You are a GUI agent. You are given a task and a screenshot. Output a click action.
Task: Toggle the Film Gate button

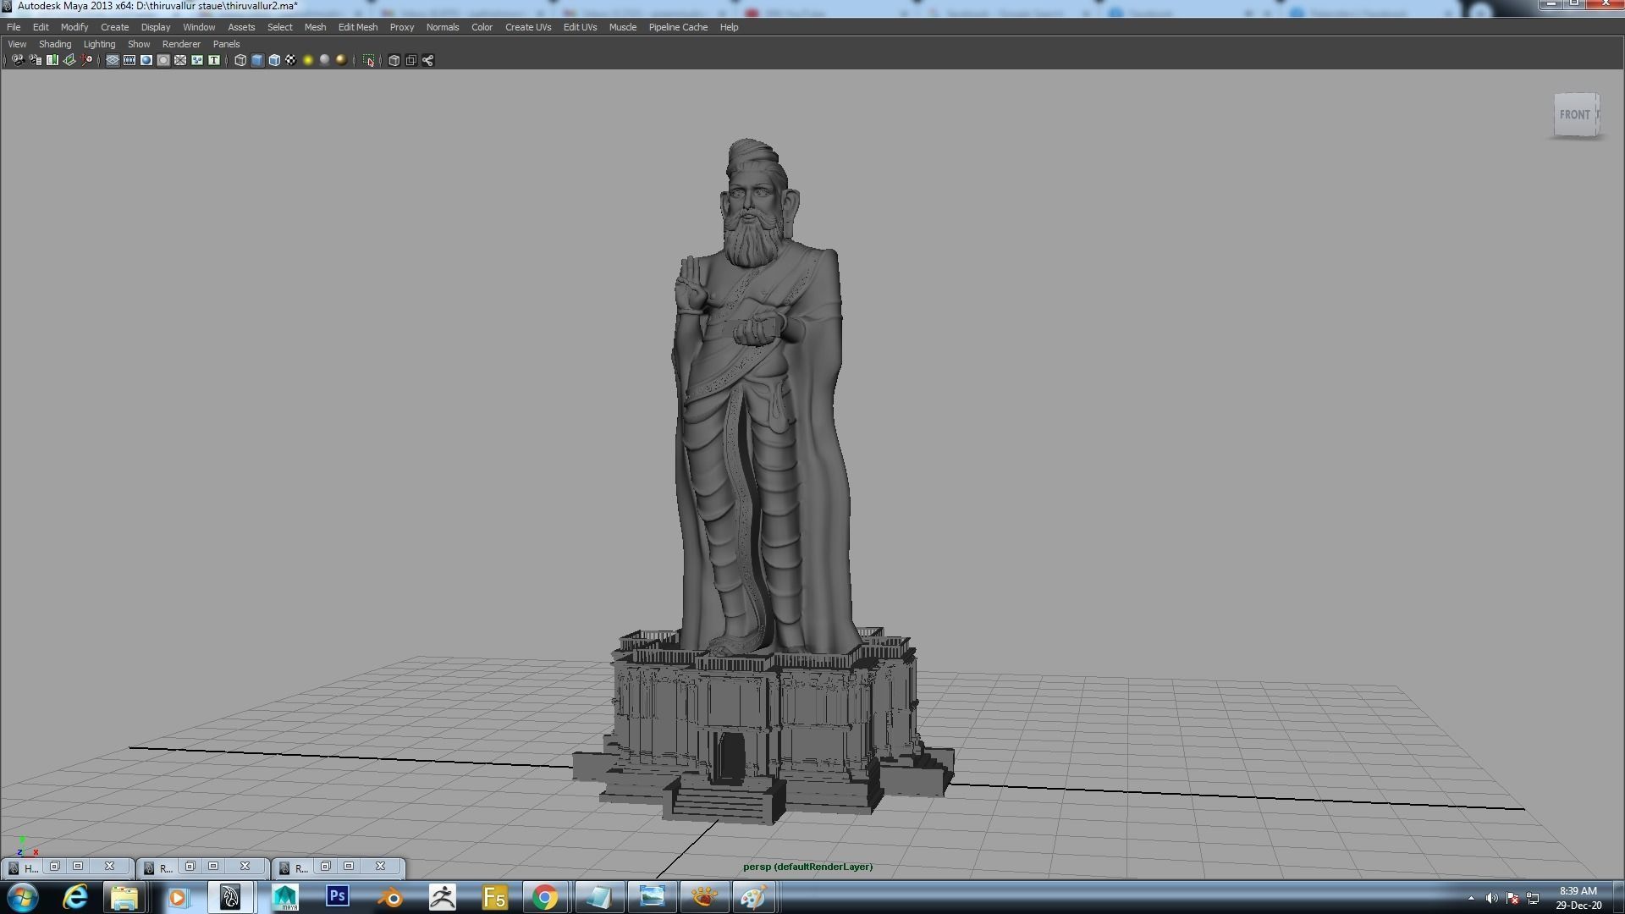[x=129, y=60]
